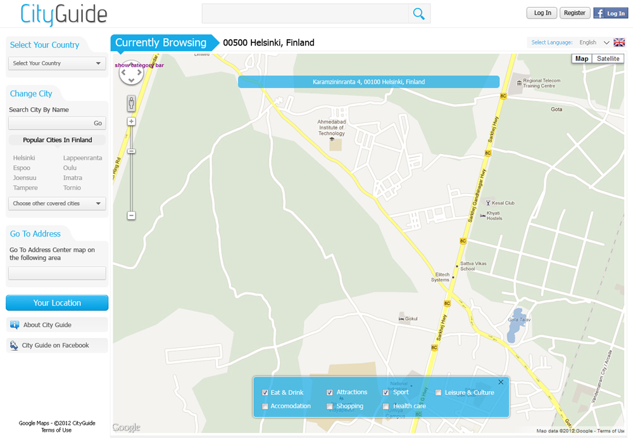Switch to the Map view tab
Viewport: 633px width, 438px height.
click(x=582, y=59)
